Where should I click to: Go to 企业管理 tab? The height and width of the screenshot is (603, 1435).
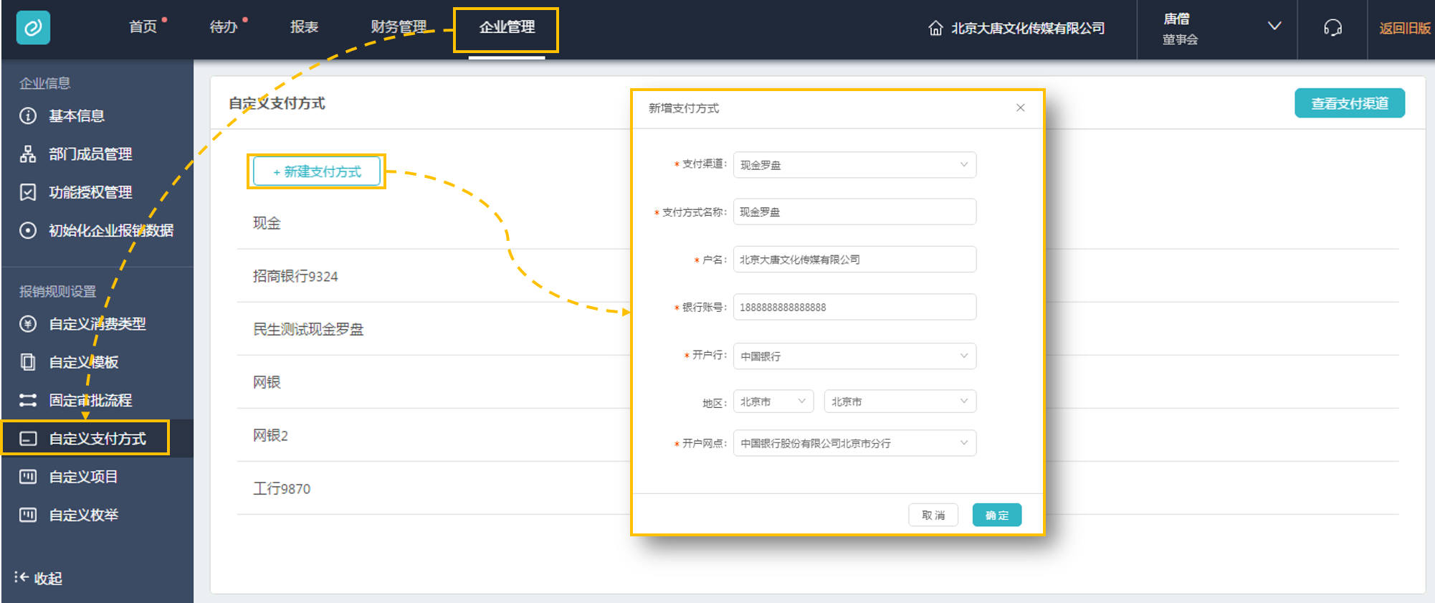point(507,27)
